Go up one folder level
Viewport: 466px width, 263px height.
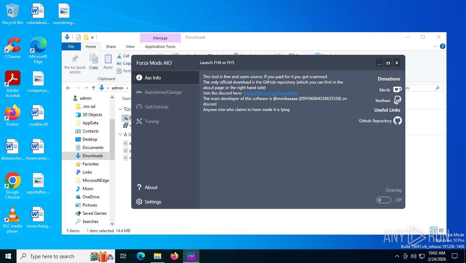94,88
